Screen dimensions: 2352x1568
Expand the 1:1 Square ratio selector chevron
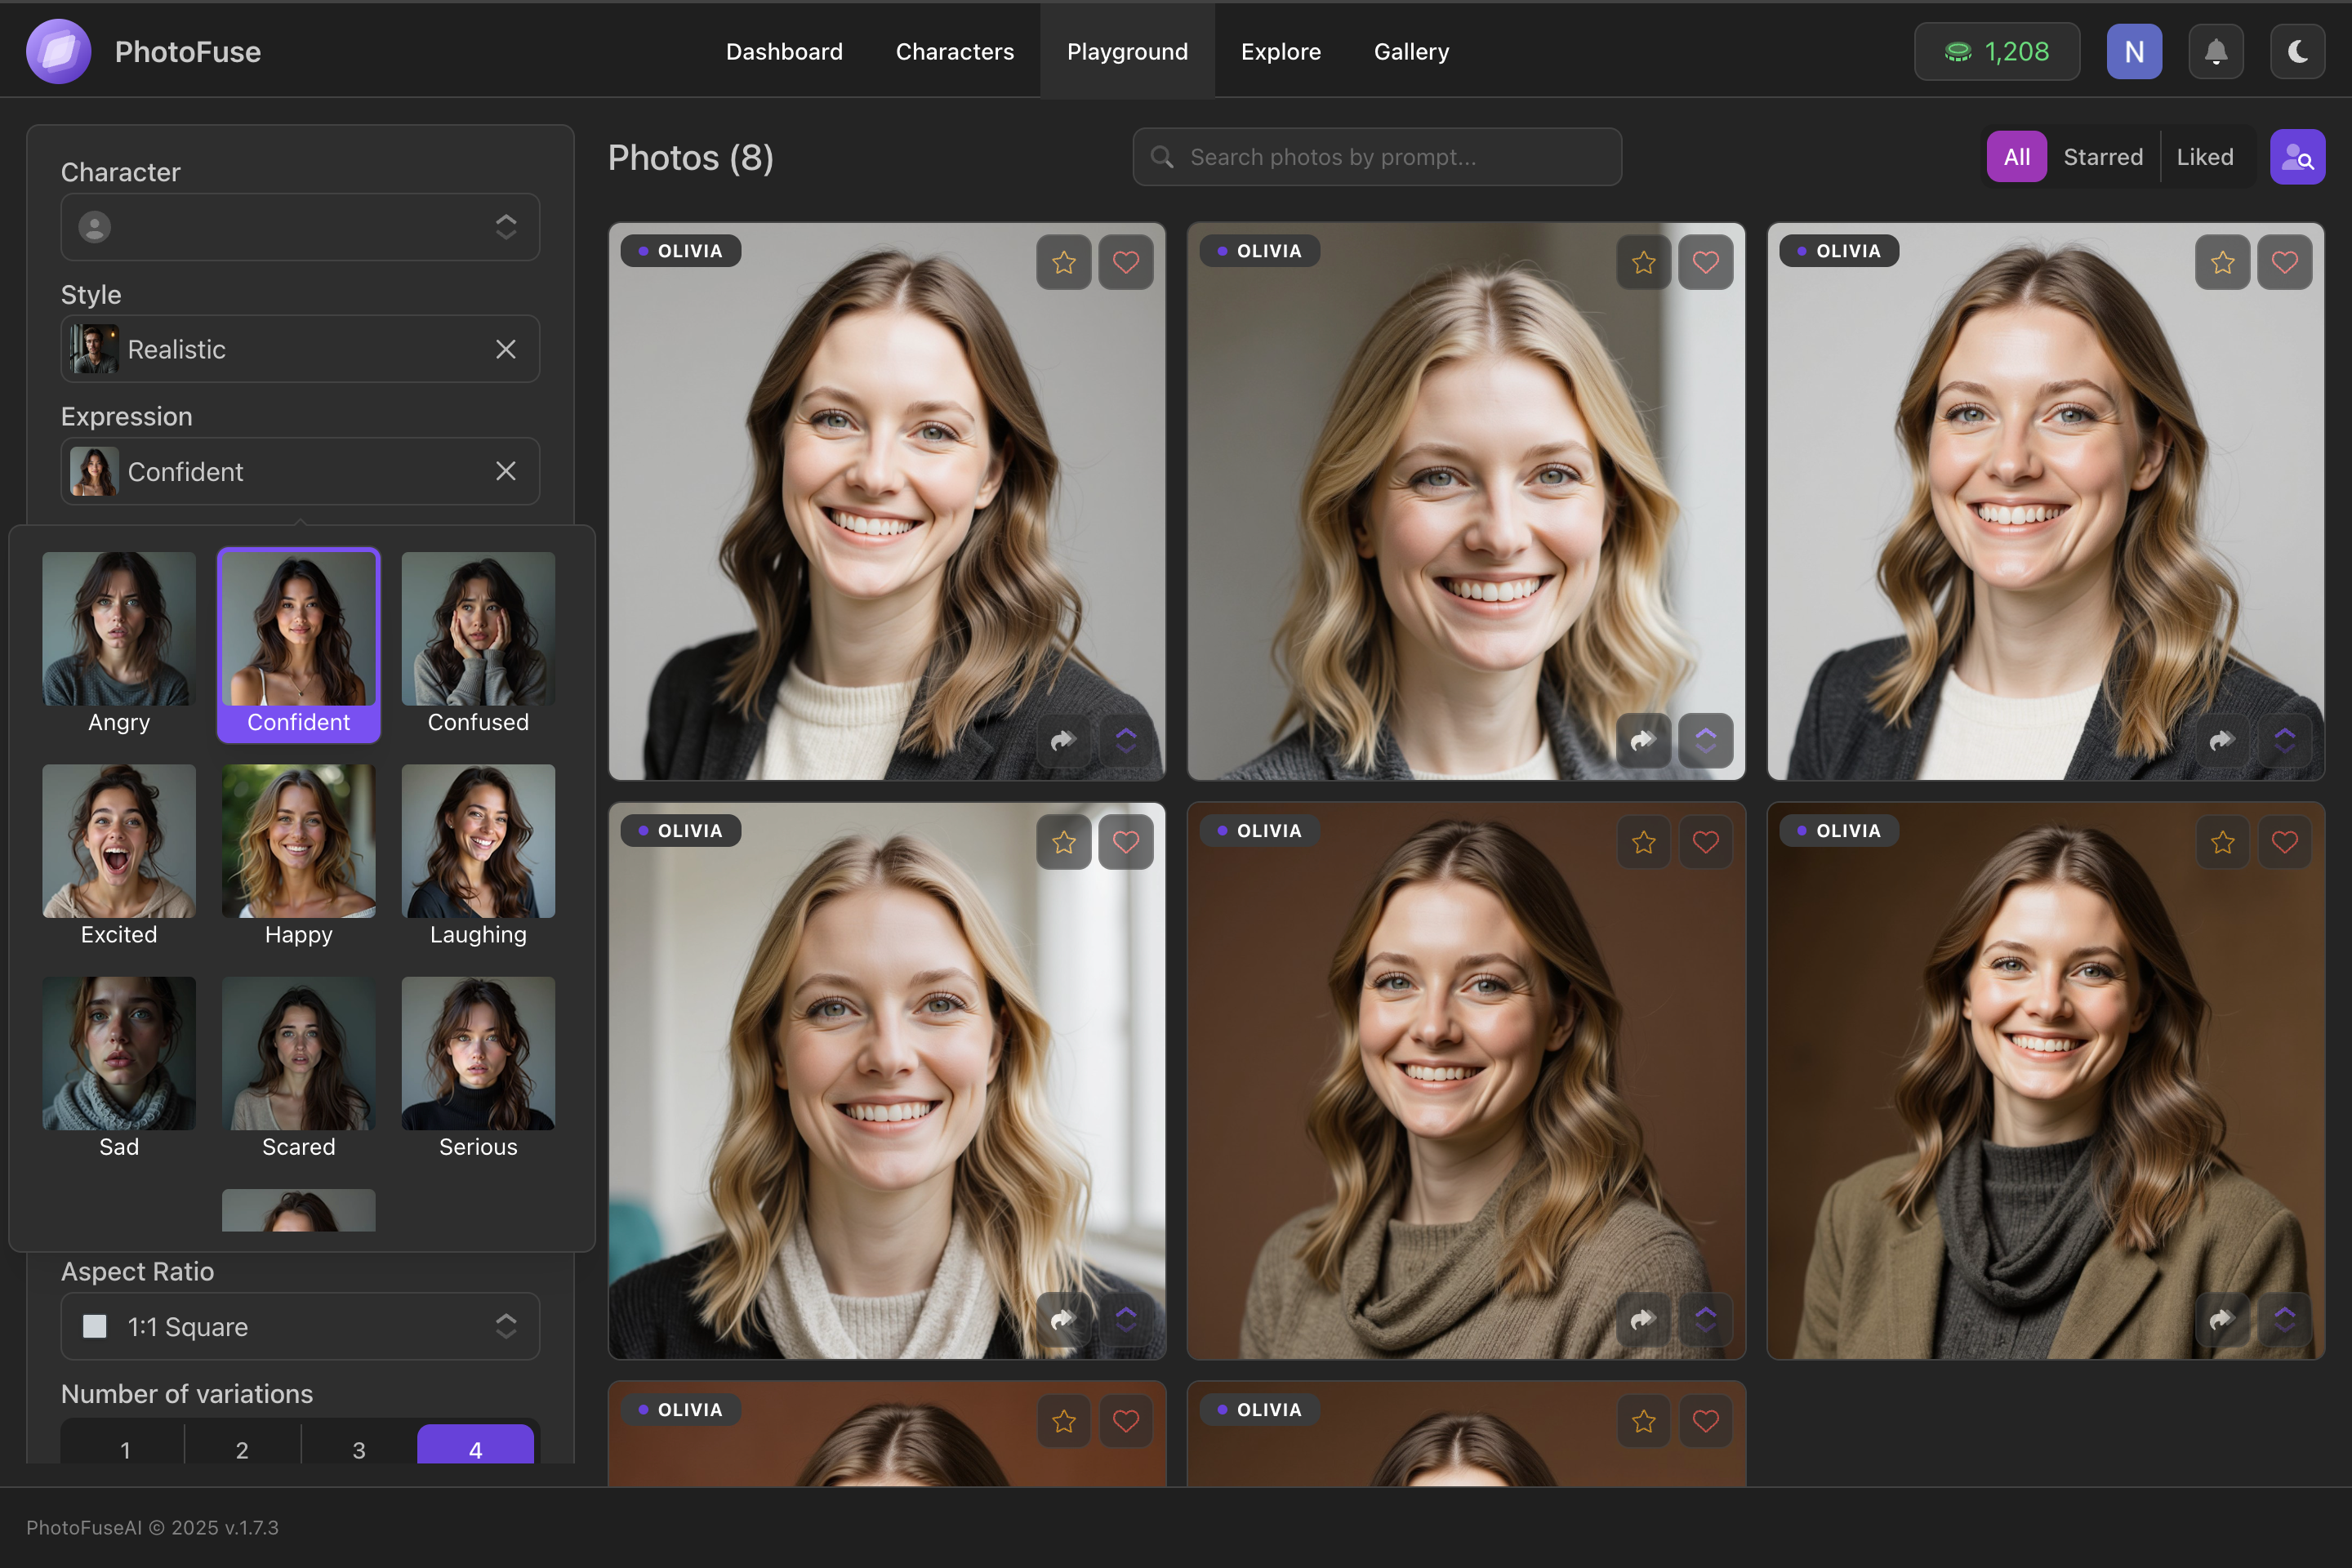pyautogui.click(x=506, y=1326)
